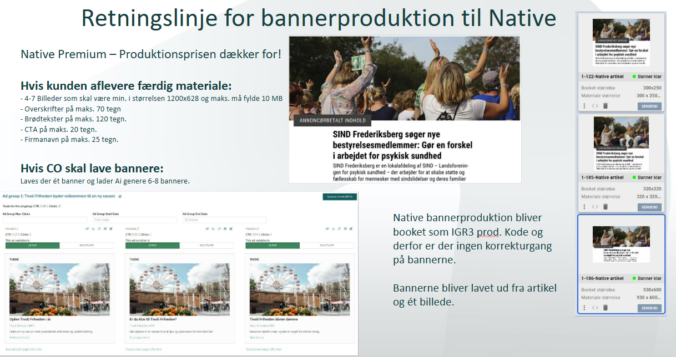The image size is (676, 357).
Task: Open the statistics chart icon for Variation 1
Action: tap(93, 229)
